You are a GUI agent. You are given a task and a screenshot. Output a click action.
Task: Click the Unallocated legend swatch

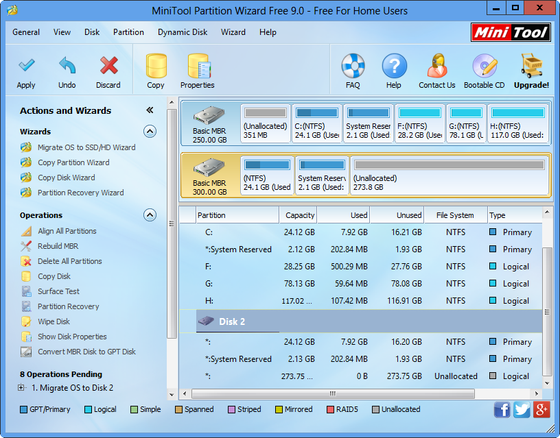click(x=375, y=409)
